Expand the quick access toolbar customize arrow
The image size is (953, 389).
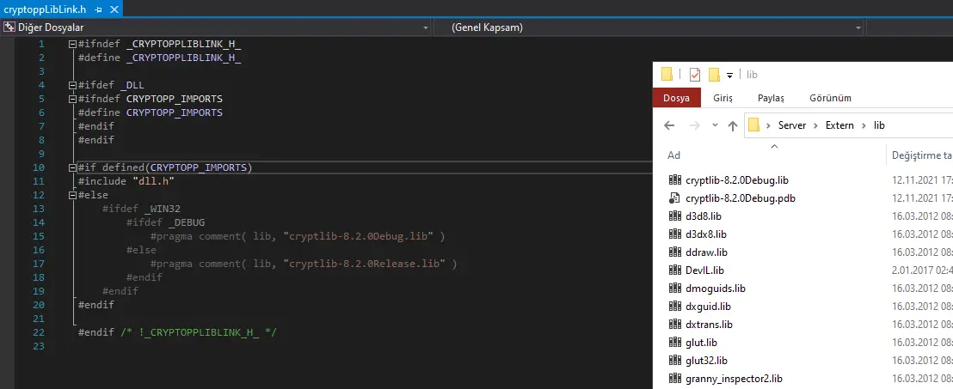pyautogui.click(x=729, y=76)
